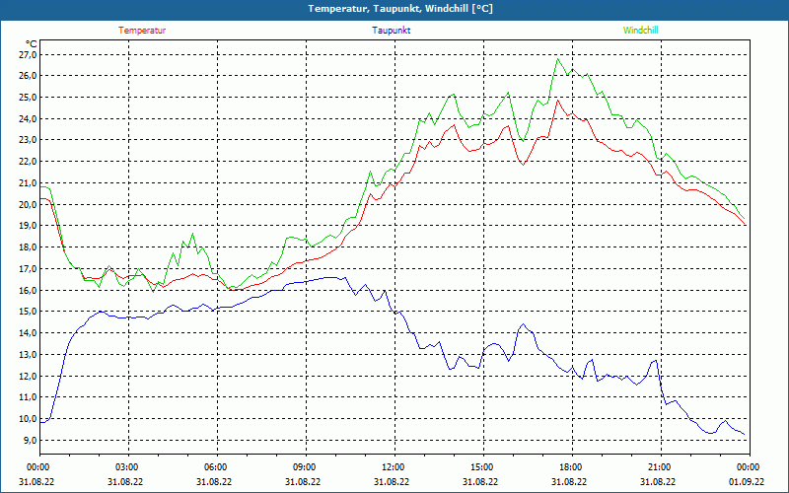Click the '31.08.22' date under 03:00
This screenshot has height=493, width=789.
point(125,481)
